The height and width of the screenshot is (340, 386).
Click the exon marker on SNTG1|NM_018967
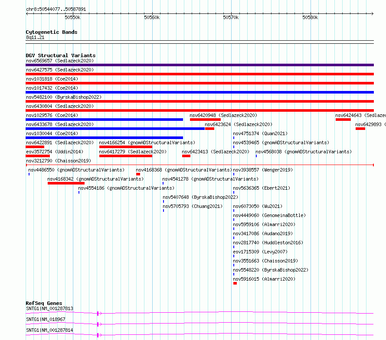click(x=98, y=324)
